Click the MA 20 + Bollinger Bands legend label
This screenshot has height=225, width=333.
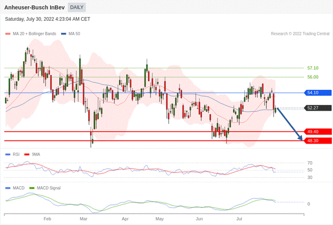click(34, 34)
